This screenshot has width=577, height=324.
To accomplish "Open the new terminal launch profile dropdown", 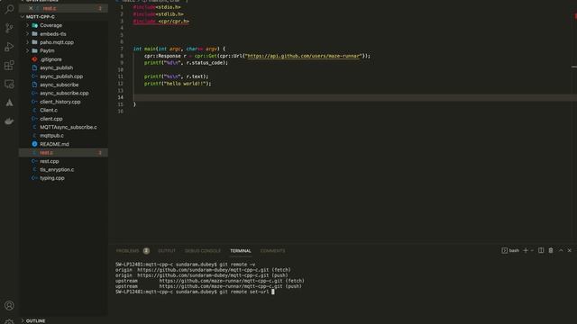I will (x=532, y=250).
